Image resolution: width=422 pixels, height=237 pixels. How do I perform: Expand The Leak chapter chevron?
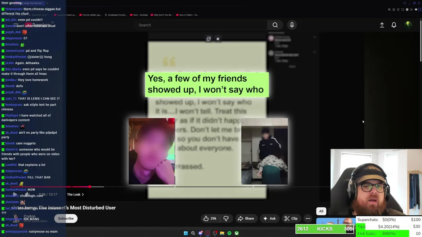click(82, 195)
